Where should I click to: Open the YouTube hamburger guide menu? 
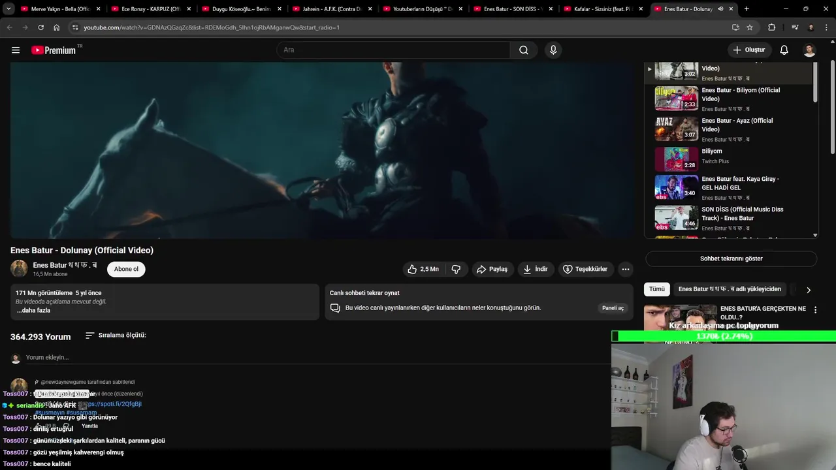pyautogui.click(x=16, y=50)
